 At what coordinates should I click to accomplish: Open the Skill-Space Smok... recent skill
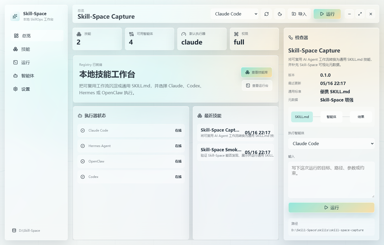(x=235, y=152)
